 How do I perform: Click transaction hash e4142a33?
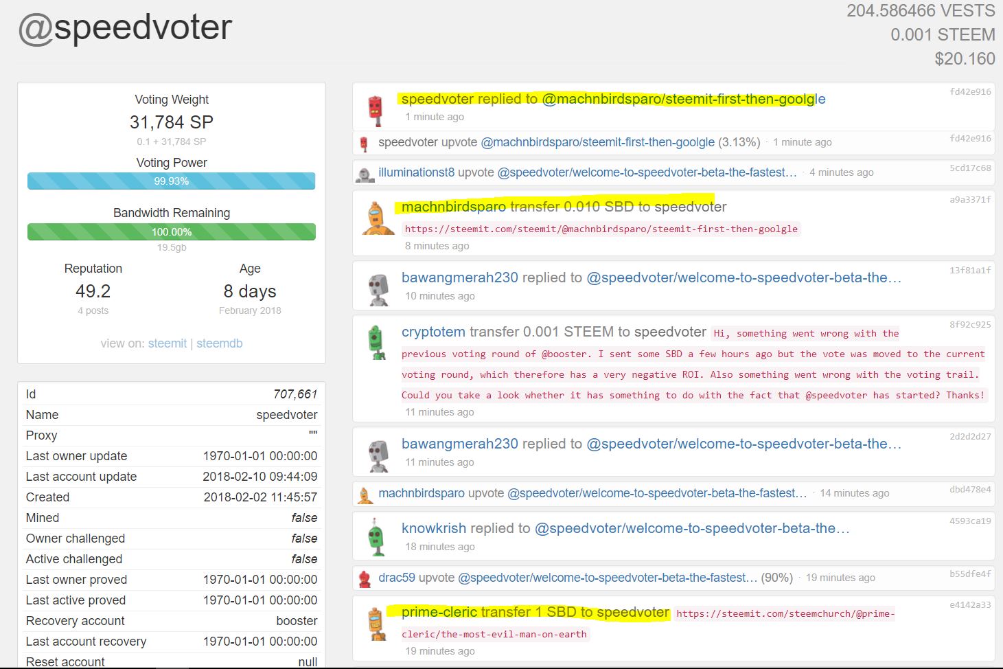tap(970, 604)
